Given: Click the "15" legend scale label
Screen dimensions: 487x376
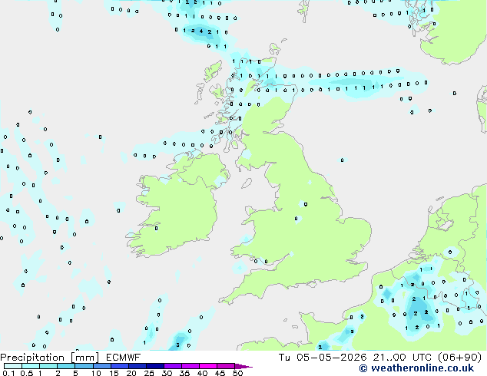Looking at the screenshot, I should tap(114, 373).
